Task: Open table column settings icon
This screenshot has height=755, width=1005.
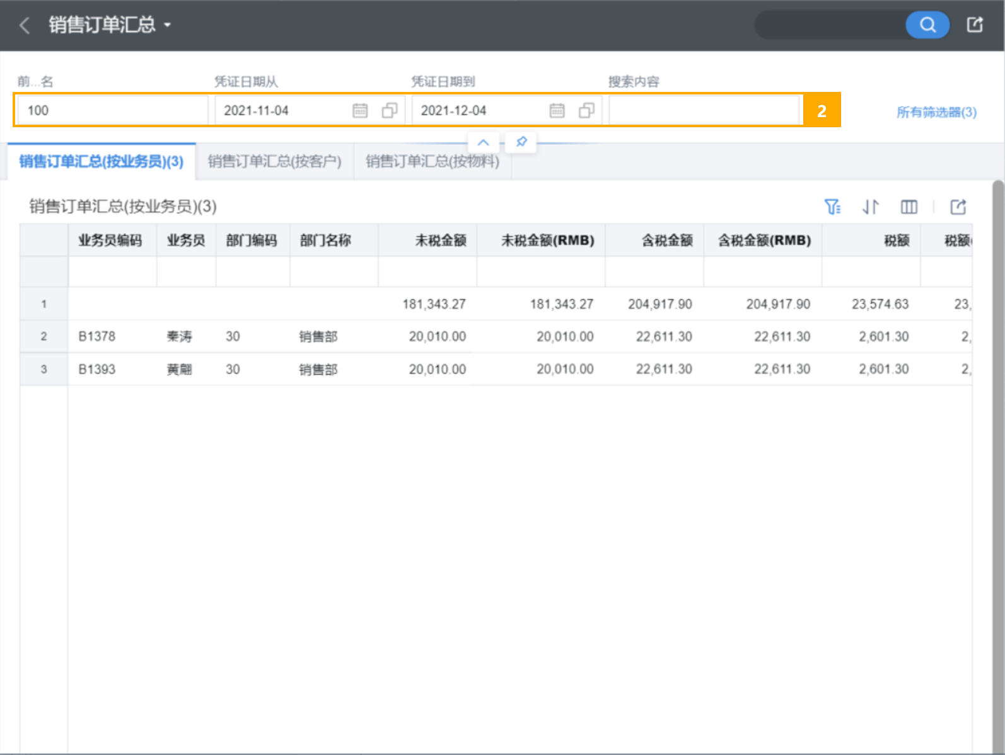Action: 909,207
